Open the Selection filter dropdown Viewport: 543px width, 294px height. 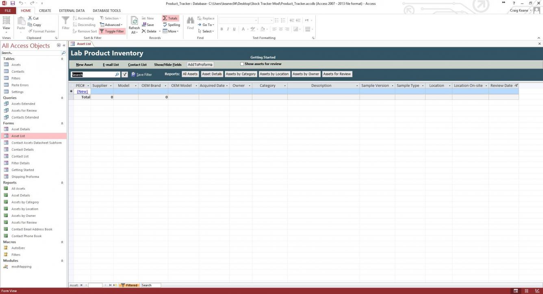tap(110, 18)
